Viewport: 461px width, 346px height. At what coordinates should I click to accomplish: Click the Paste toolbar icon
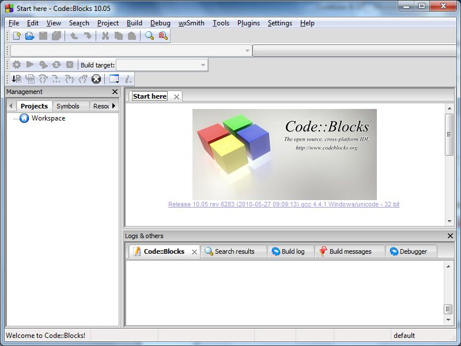[x=132, y=36]
